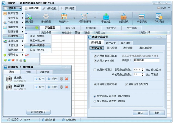Open 采购激活码 shopping cart icon

pos(85,16)
